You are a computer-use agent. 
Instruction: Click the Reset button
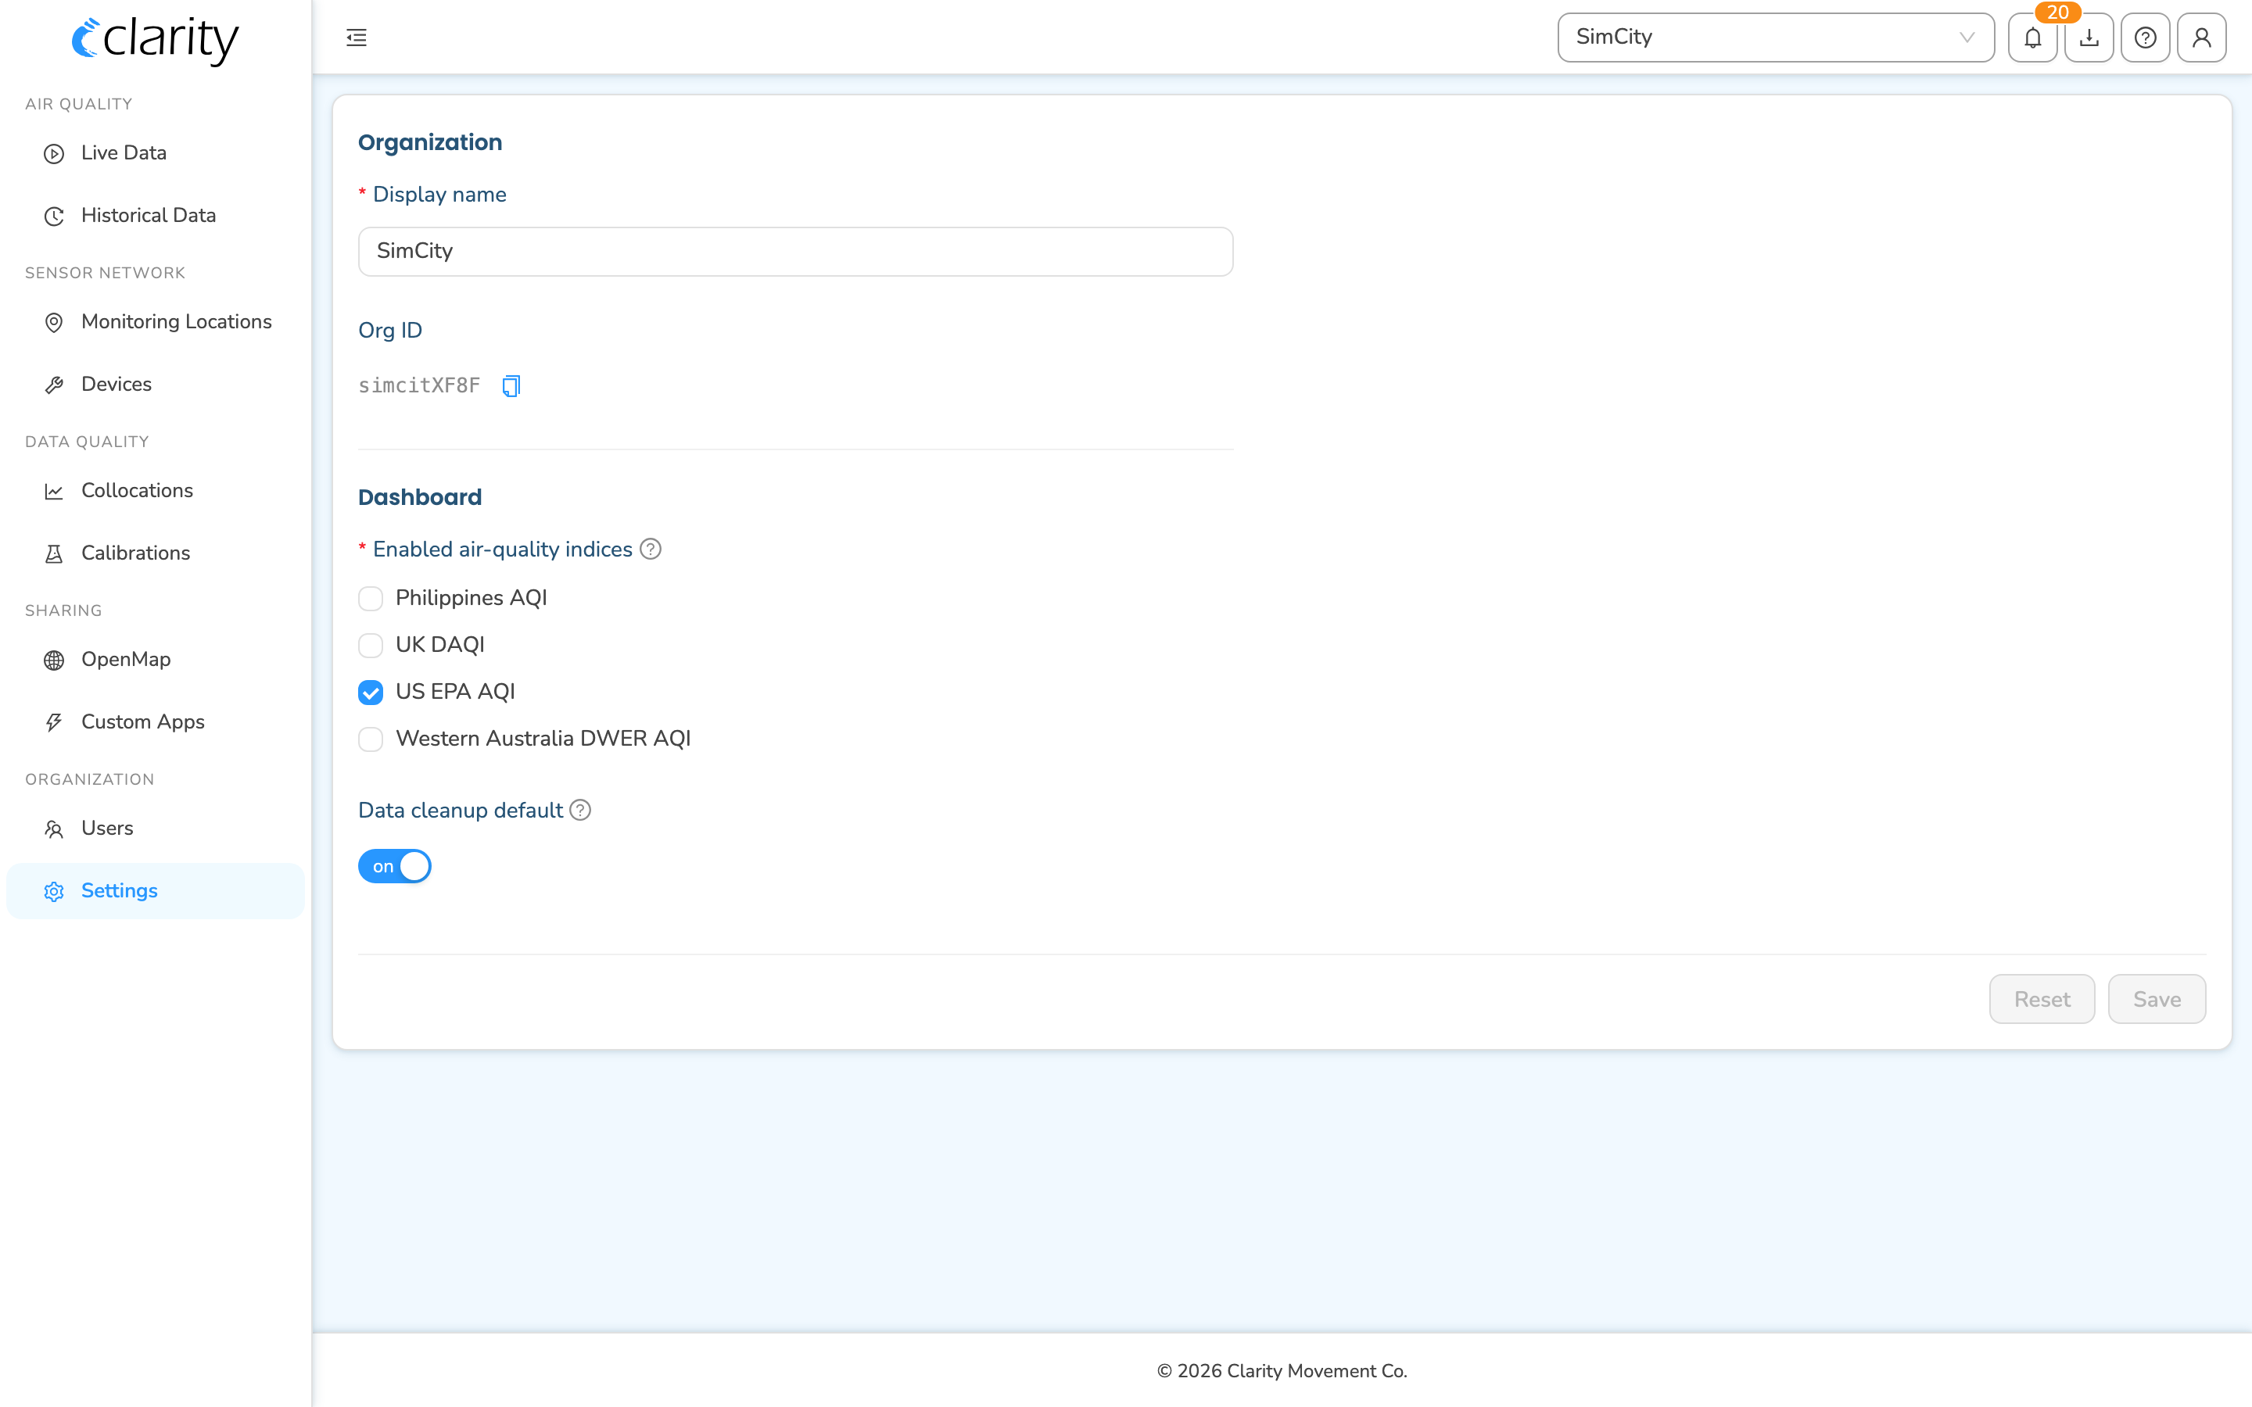(x=2042, y=1000)
